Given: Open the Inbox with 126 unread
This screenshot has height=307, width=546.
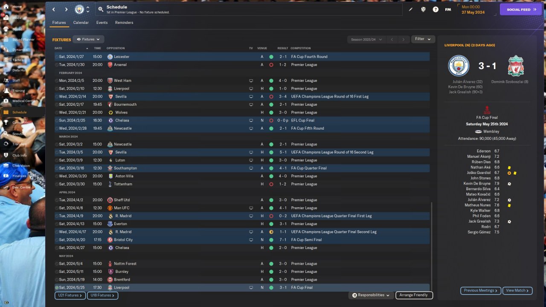Looking at the screenshot, I should click(x=6, y=18).
